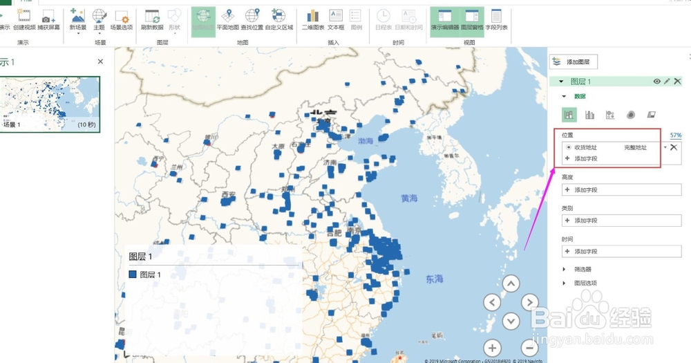This screenshot has width=691, height=363.
Task: Select stacked column chart type
Action: 569,115
